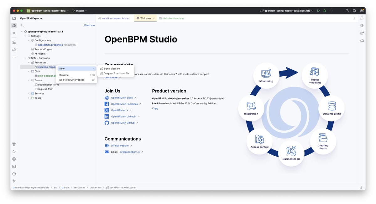This screenshot has height=204, width=376.
Task: Open the Terminal tool window icon
Action: [14, 167]
